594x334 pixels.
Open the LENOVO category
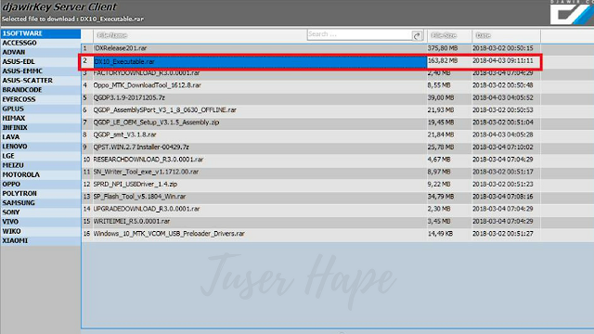point(41,147)
